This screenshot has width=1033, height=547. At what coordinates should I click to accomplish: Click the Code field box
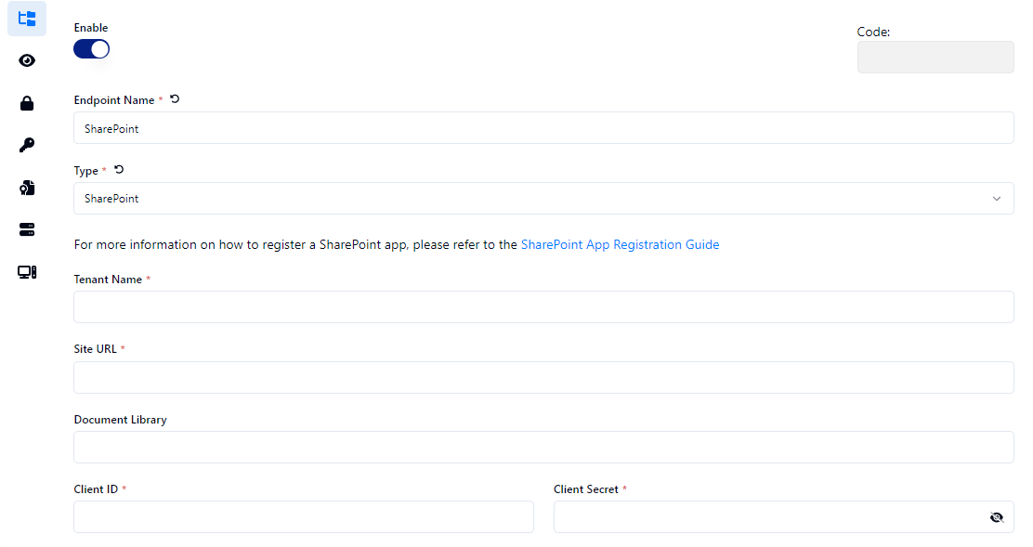[935, 57]
